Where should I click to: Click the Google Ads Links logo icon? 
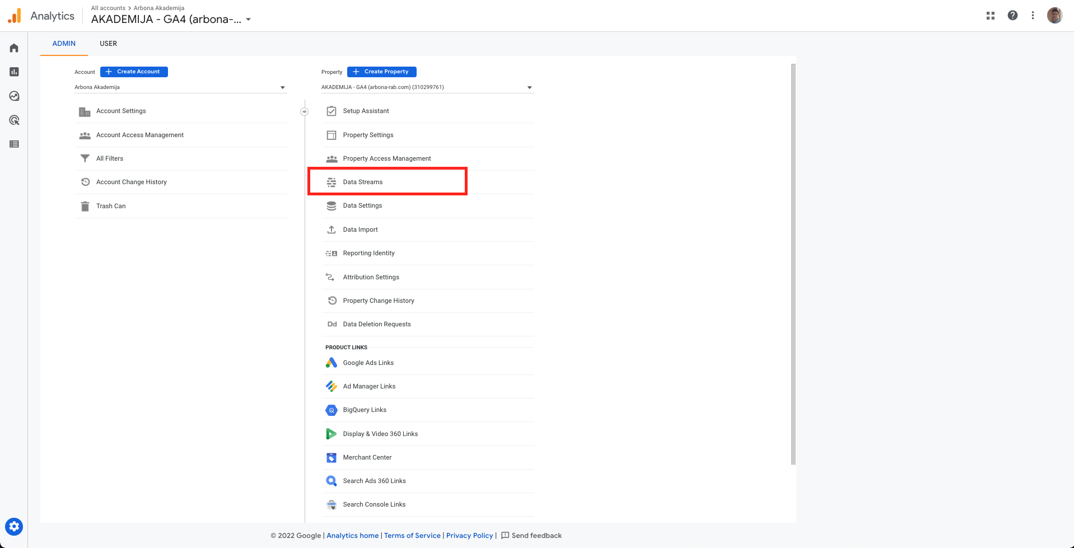pyautogui.click(x=331, y=363)
